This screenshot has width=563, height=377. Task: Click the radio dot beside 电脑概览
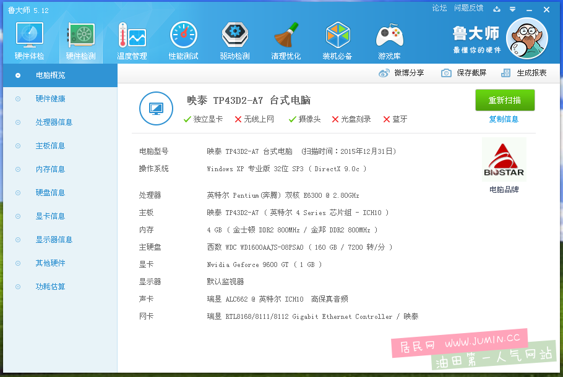point(18,75)
